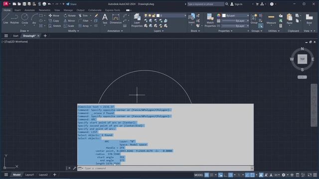Add a new drawing tab with plus
319x179 pixels.
(x=45, y=36)
